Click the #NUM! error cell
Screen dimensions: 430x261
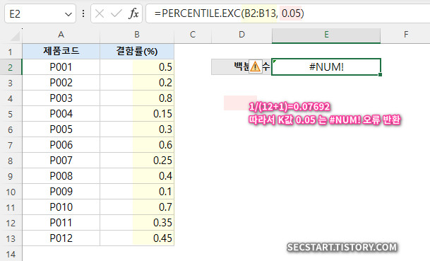point(326,66)
